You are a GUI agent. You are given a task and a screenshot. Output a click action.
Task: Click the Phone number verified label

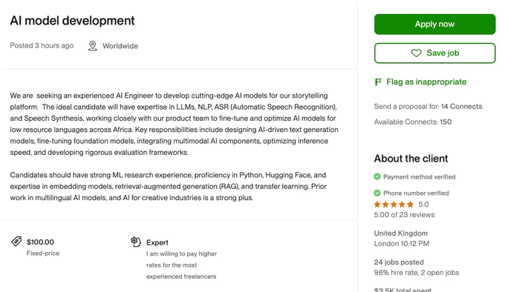tap(416, 193)
